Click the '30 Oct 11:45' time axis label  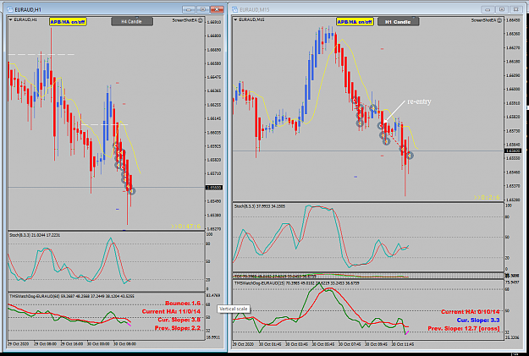(x=403, y=344)
